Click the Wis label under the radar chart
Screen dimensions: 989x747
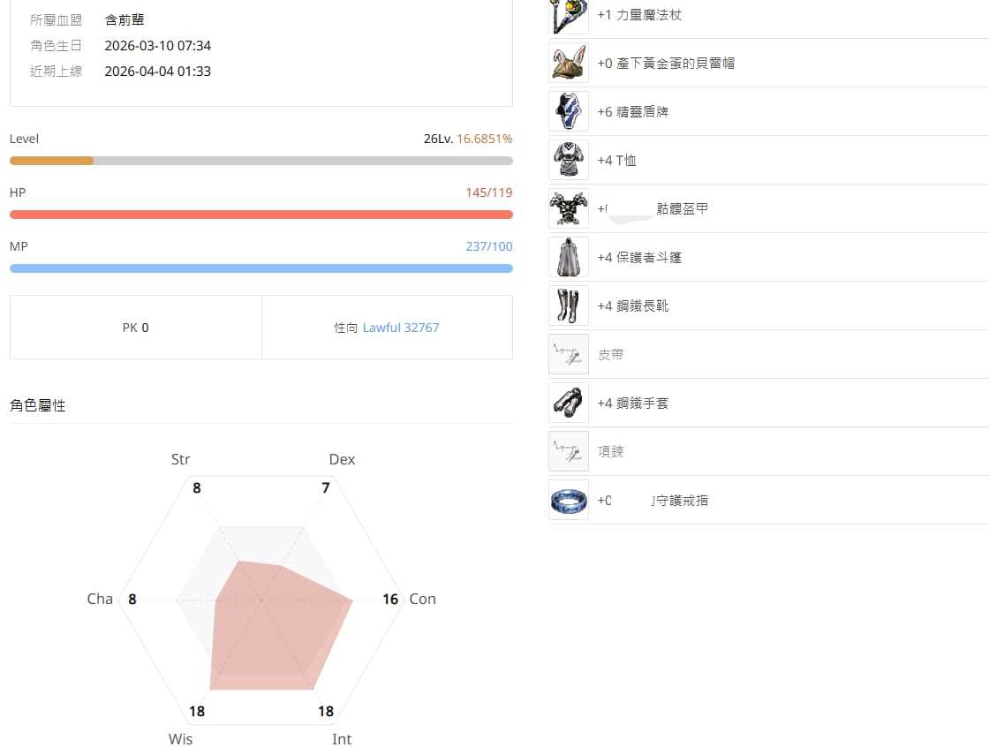pos(180,739)
